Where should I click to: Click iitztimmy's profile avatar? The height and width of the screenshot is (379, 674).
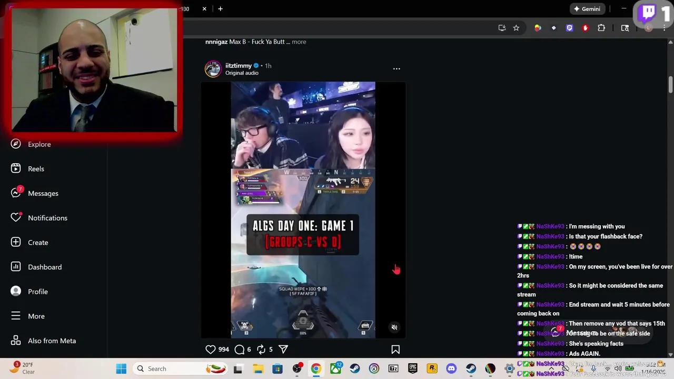tap(213, 69)
